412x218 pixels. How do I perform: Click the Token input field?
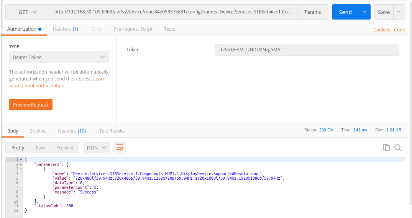pyautogui.click(x=307, y=49)
